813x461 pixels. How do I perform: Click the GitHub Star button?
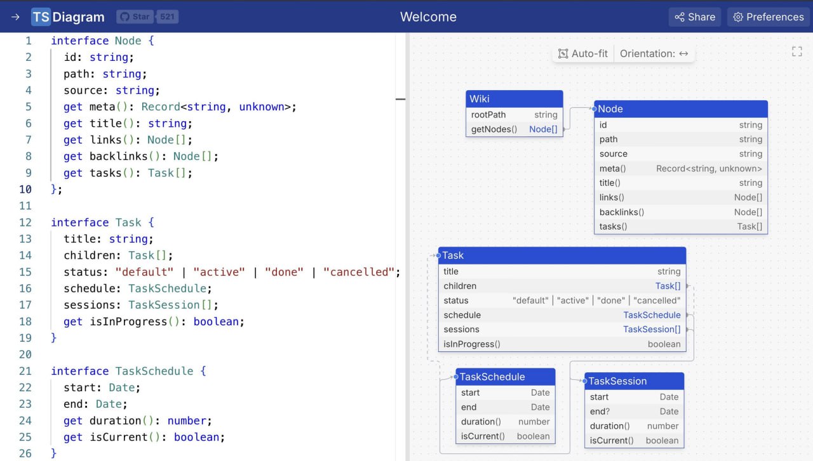pyautogui.click(x=135, y=17)
